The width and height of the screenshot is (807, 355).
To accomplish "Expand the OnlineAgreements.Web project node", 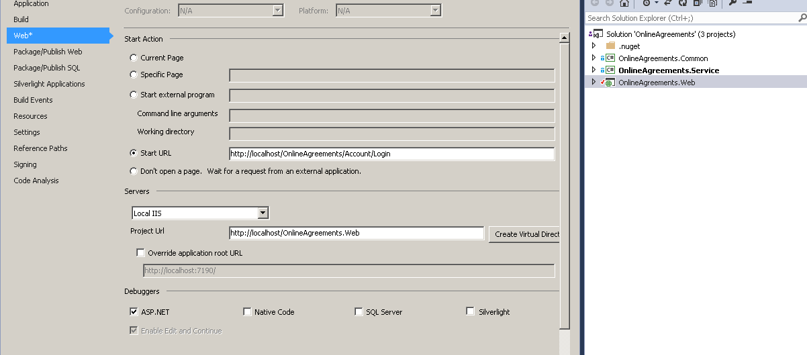I will (x=594, y=82).
